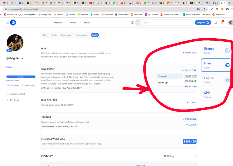The width and height of the screenshot is (233, 166).
Task: Open the Ecency Points wallet card
Action: click(216, 50)
